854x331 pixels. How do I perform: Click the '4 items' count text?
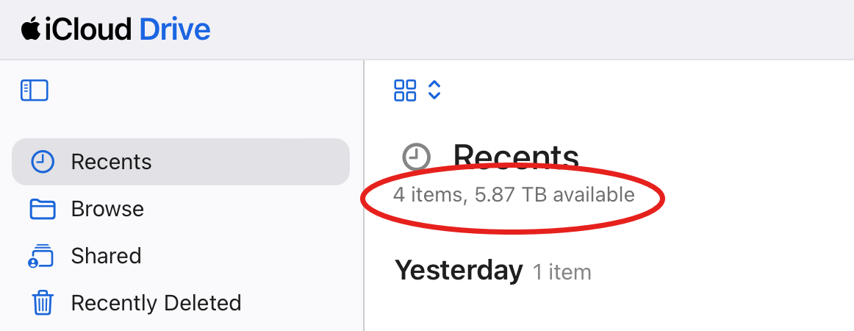tap(429, 195)
